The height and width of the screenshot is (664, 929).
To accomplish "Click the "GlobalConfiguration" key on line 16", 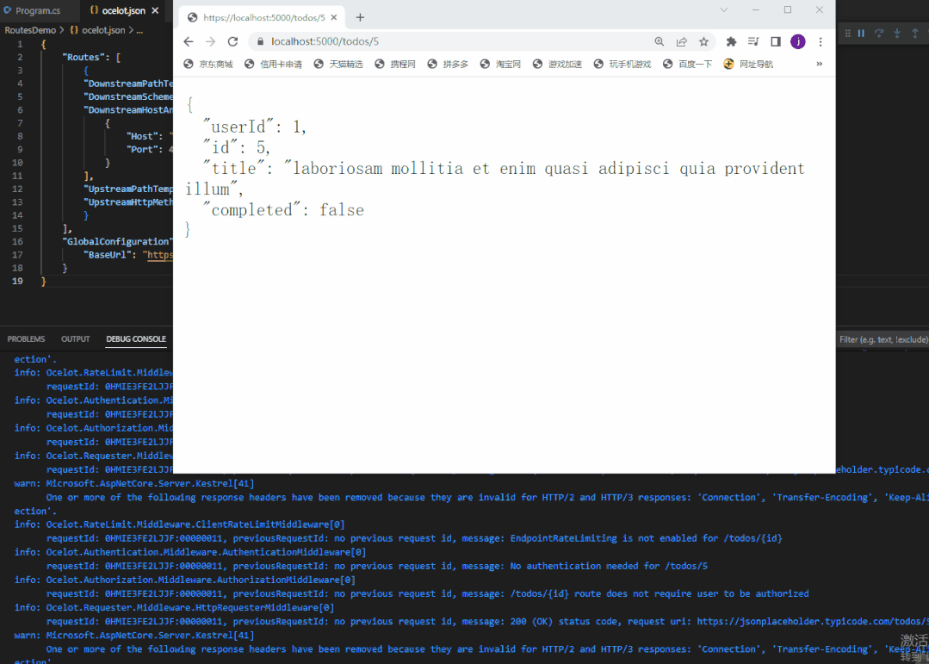I will (x=117, y=242).
